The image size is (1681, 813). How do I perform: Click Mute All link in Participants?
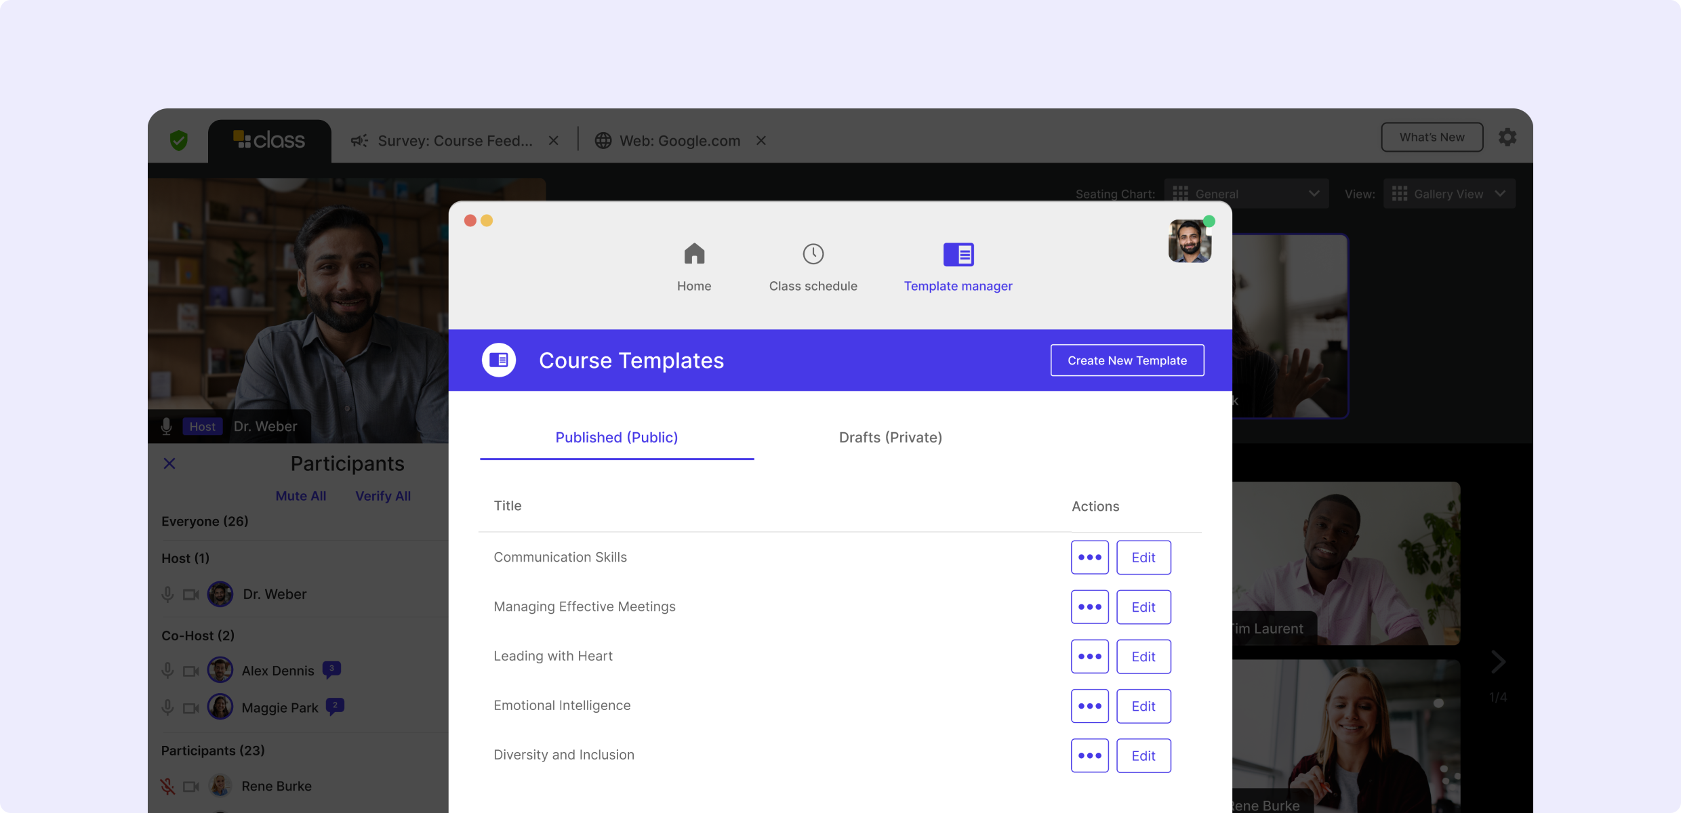point(300,496)
